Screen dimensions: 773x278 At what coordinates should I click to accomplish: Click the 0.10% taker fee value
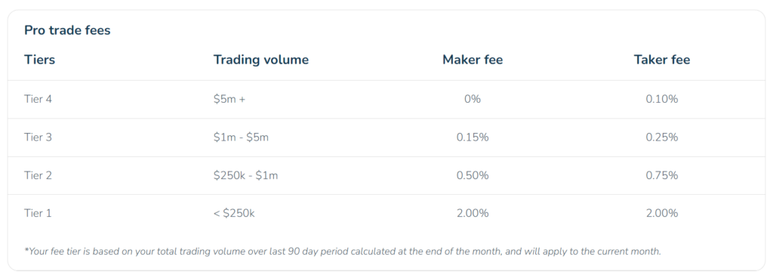tap(661, 99)
